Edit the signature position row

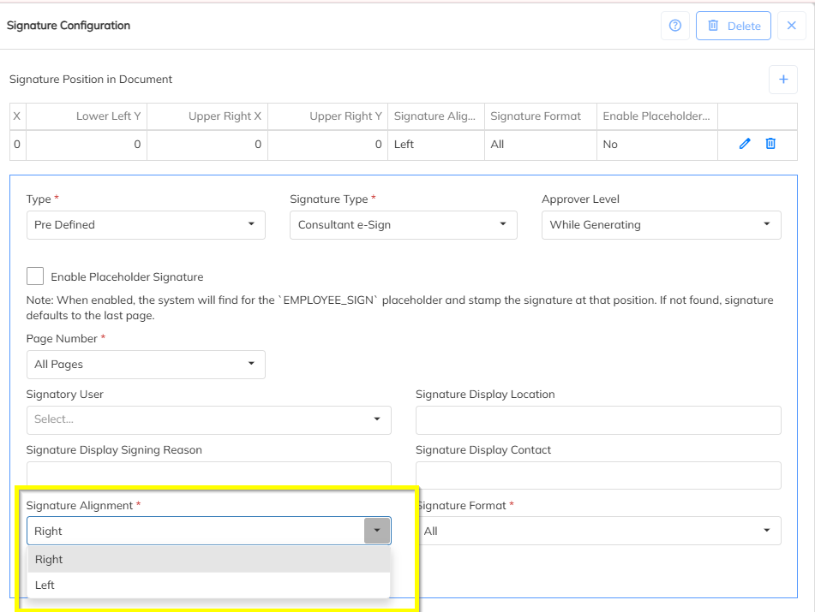[745, 144]
